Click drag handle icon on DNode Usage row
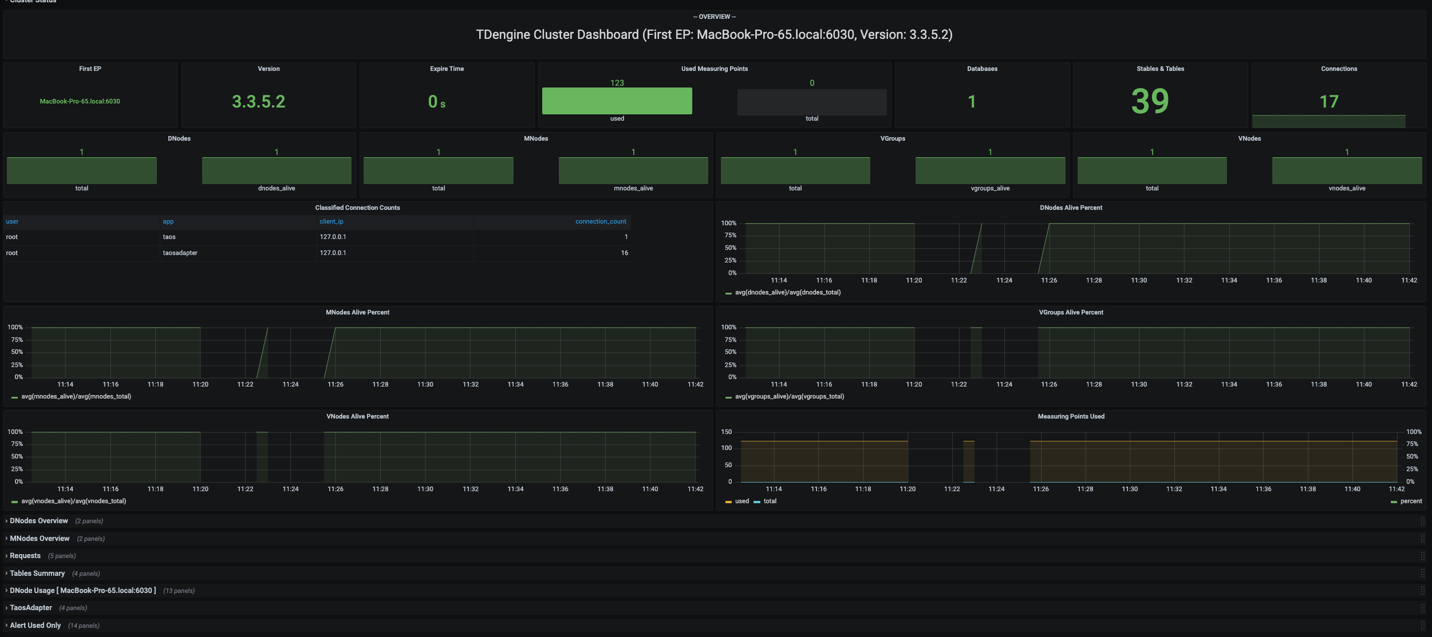Image resolution: width=1432 pixels, height=637 pixels. pos(1422,591)
